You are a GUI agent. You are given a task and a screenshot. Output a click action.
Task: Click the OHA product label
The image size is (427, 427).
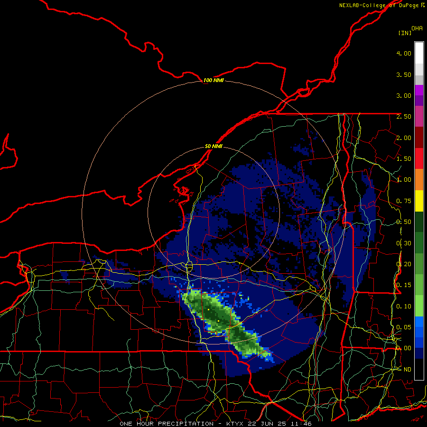click(x=417, y=28)
